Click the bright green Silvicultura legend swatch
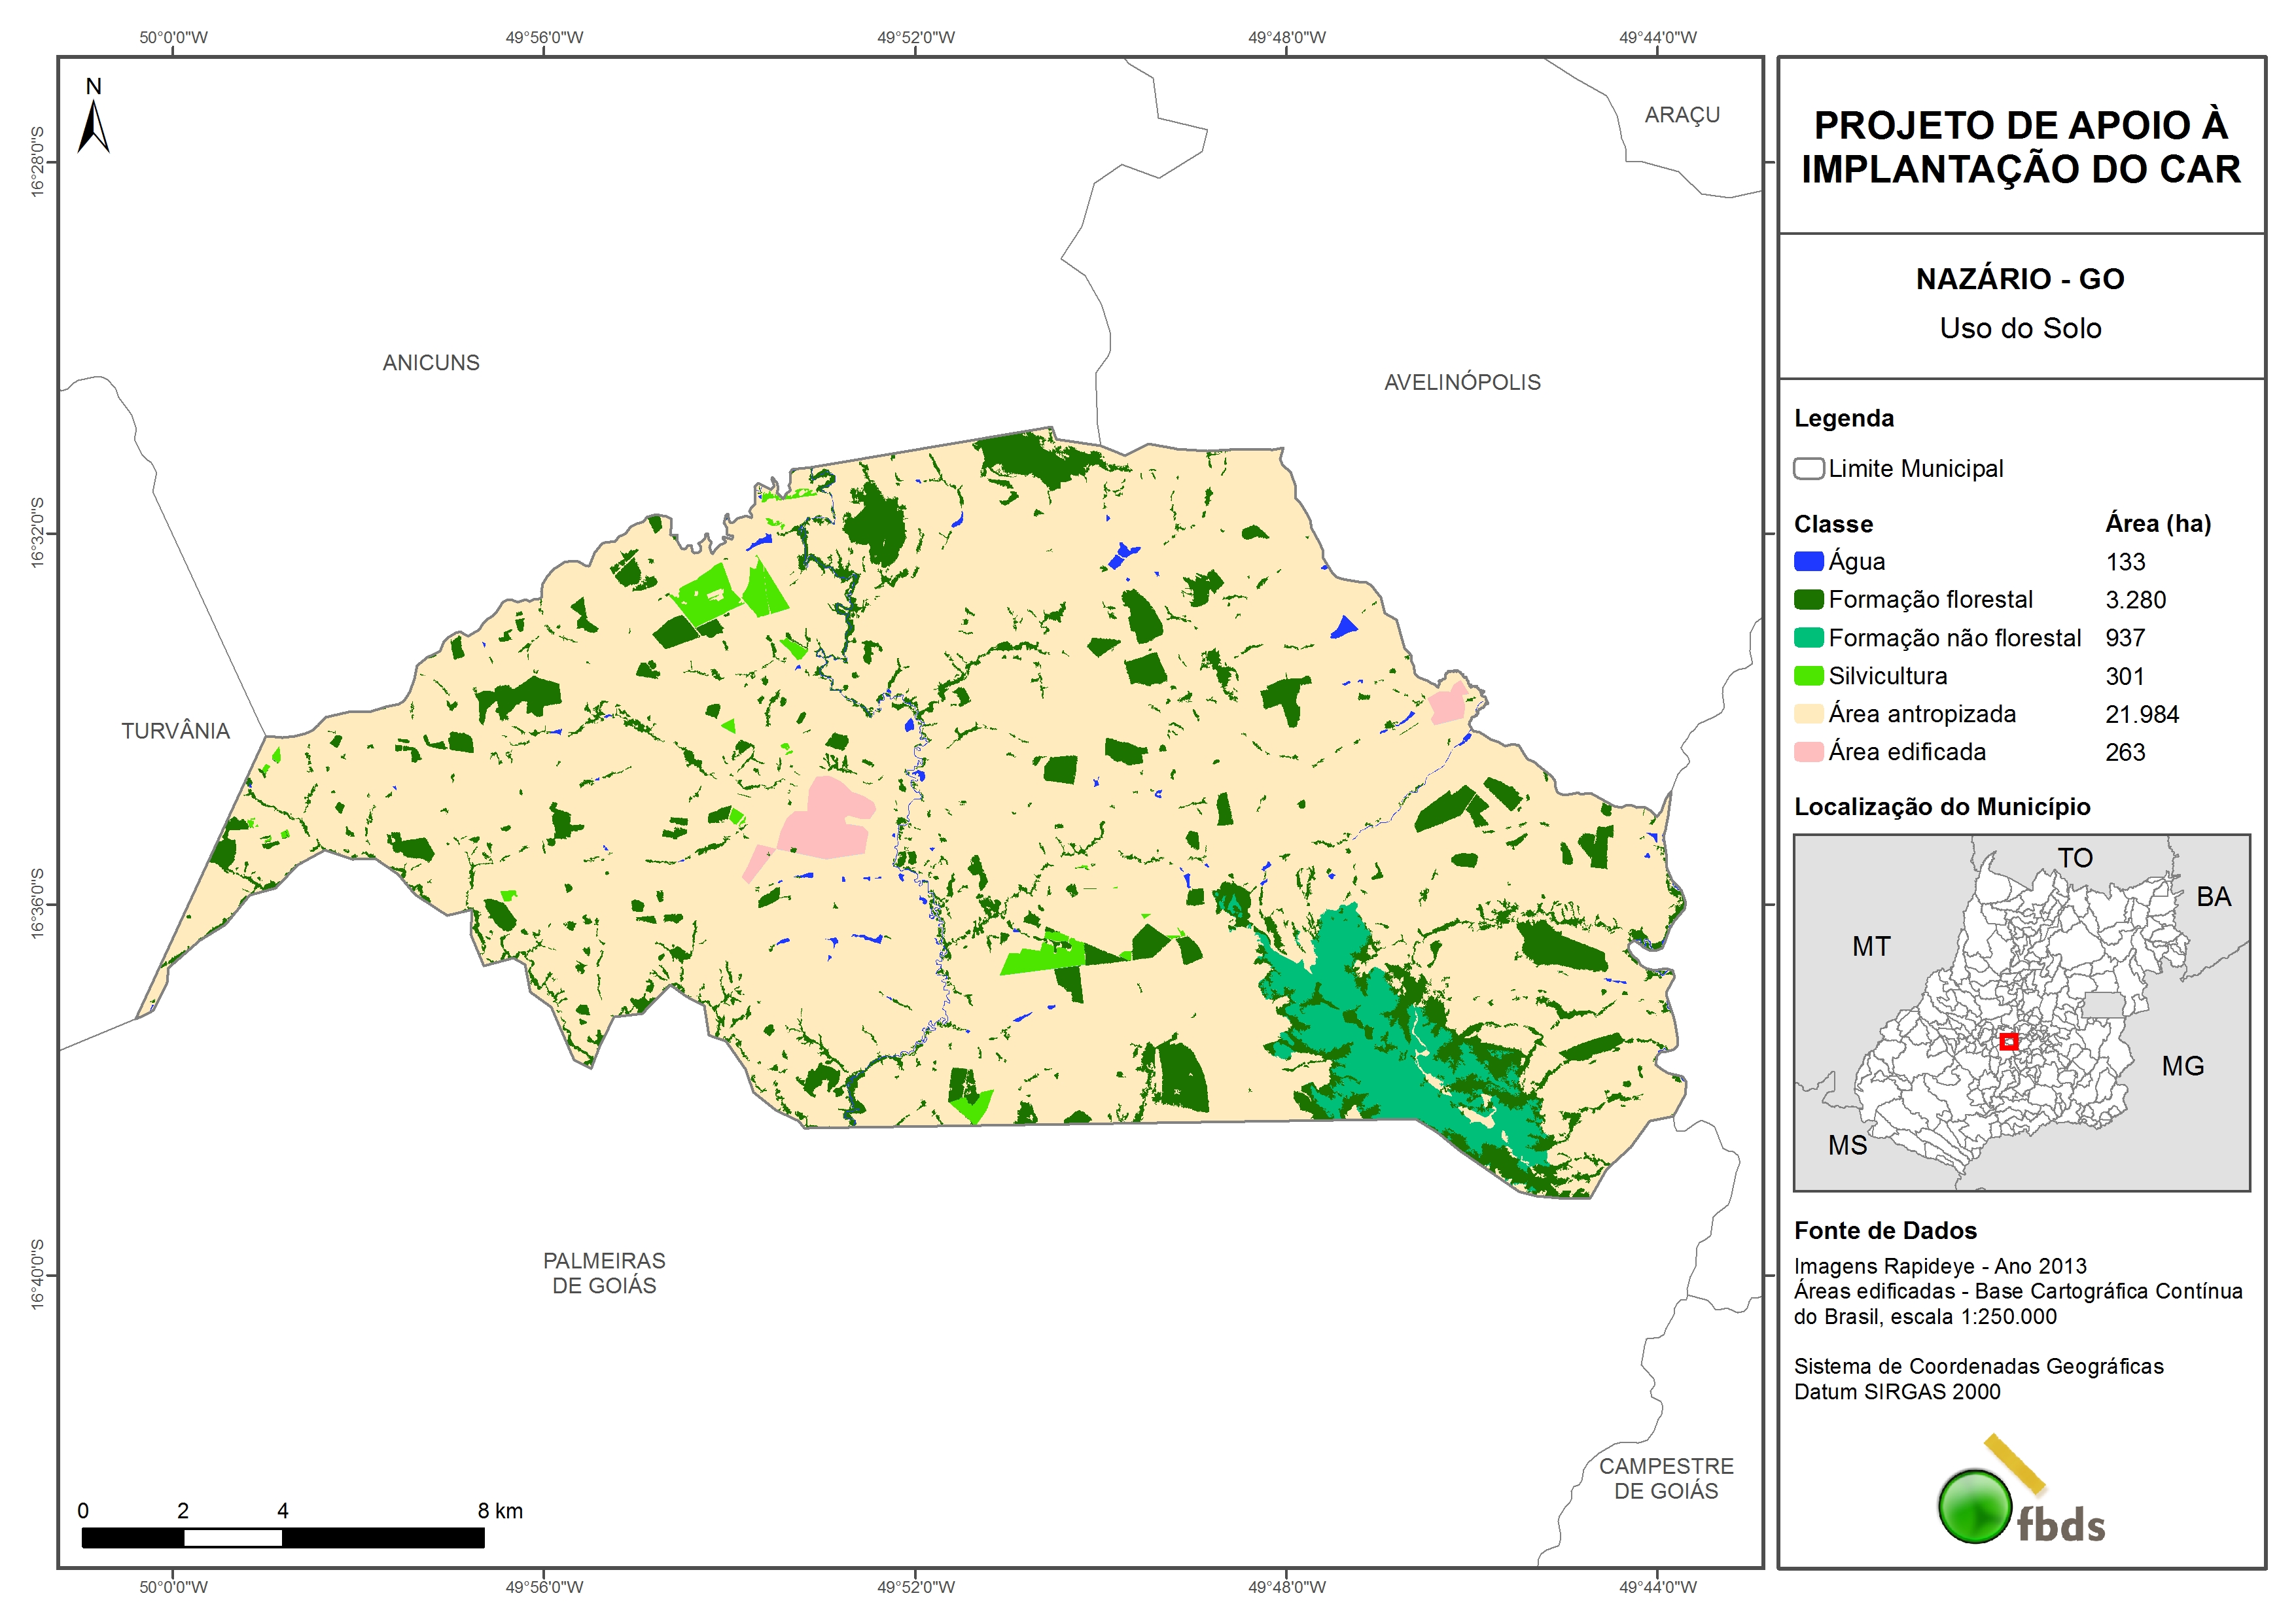The height and width of the screenshot is (1623, 2296). click(1808, 676)
